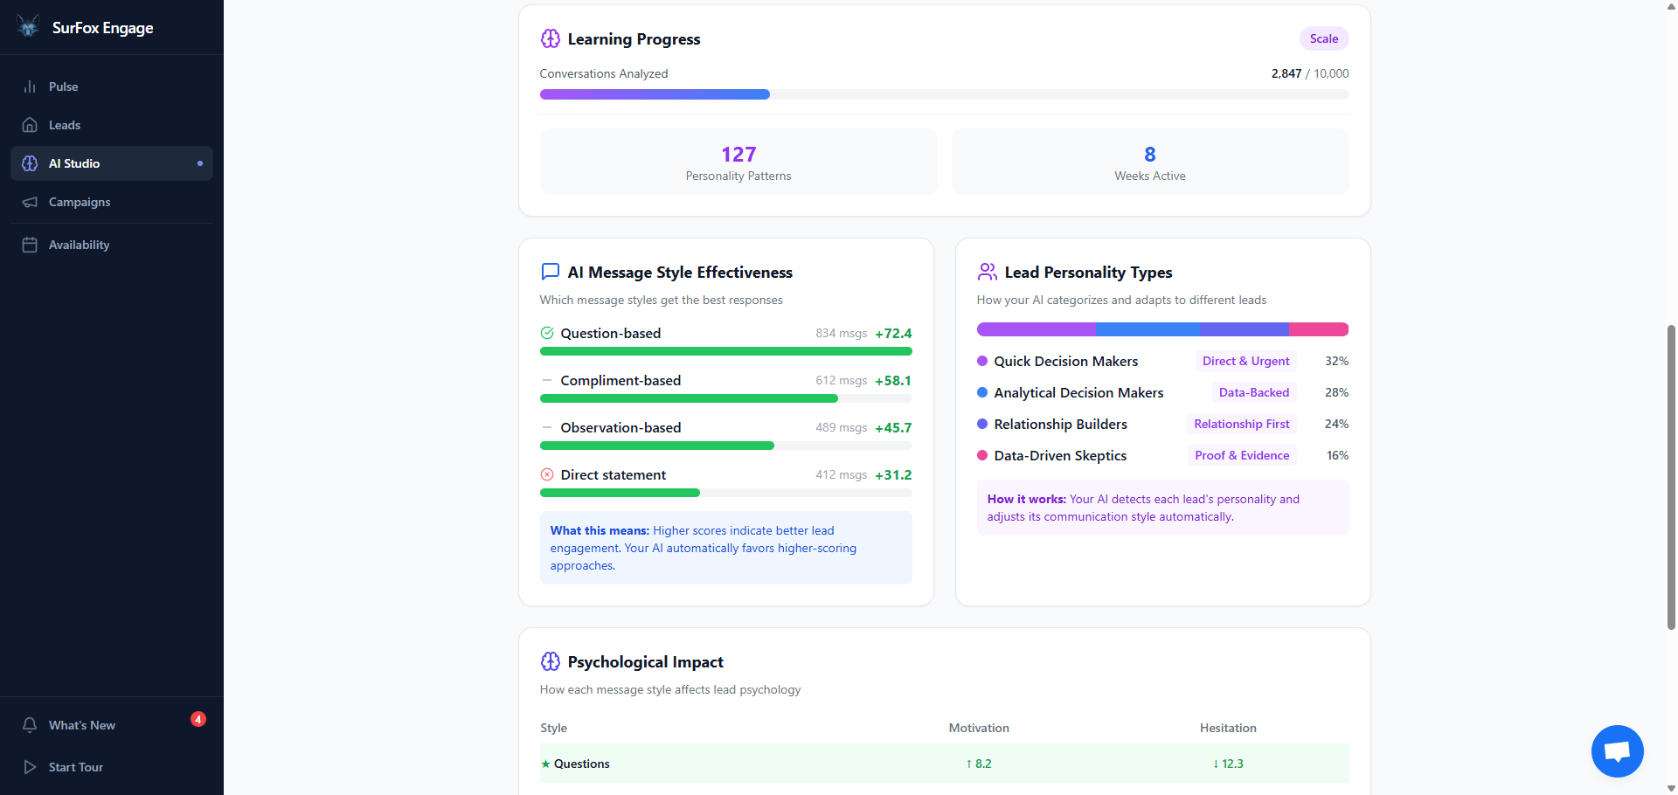Click the Scale badge on Learning Progress
The height and width of the screenshot is (795, 1678).
tap(1323, 38)
